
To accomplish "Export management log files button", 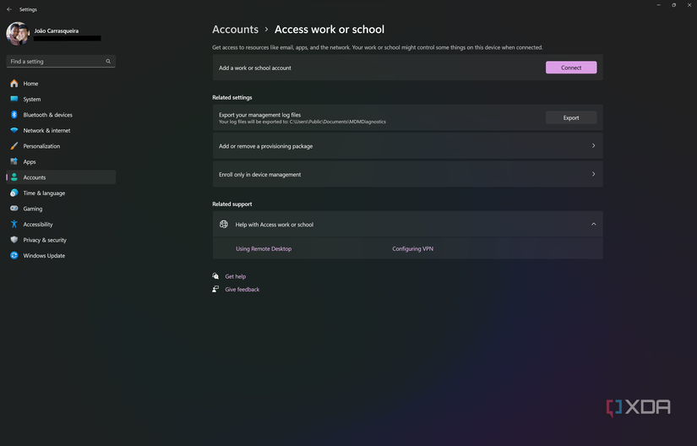I will click(x=571, y=117).
